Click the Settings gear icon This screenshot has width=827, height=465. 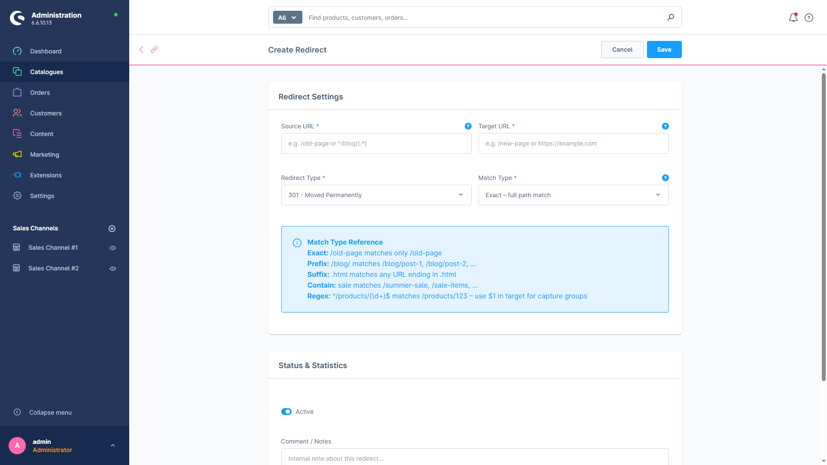click(x=17, y=196)
